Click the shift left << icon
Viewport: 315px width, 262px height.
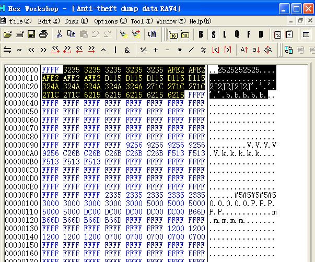click(31, 50)
